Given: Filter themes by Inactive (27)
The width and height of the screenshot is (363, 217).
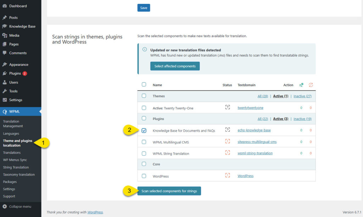Looking at the screenshot, I should (x=302, y=96).
